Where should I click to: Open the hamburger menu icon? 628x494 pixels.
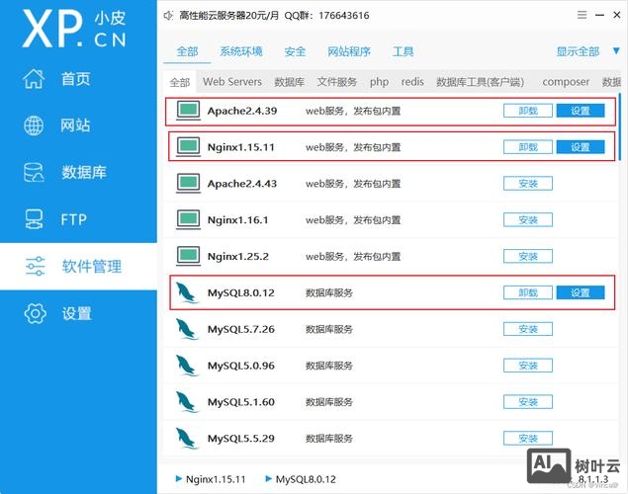point(582,15)
